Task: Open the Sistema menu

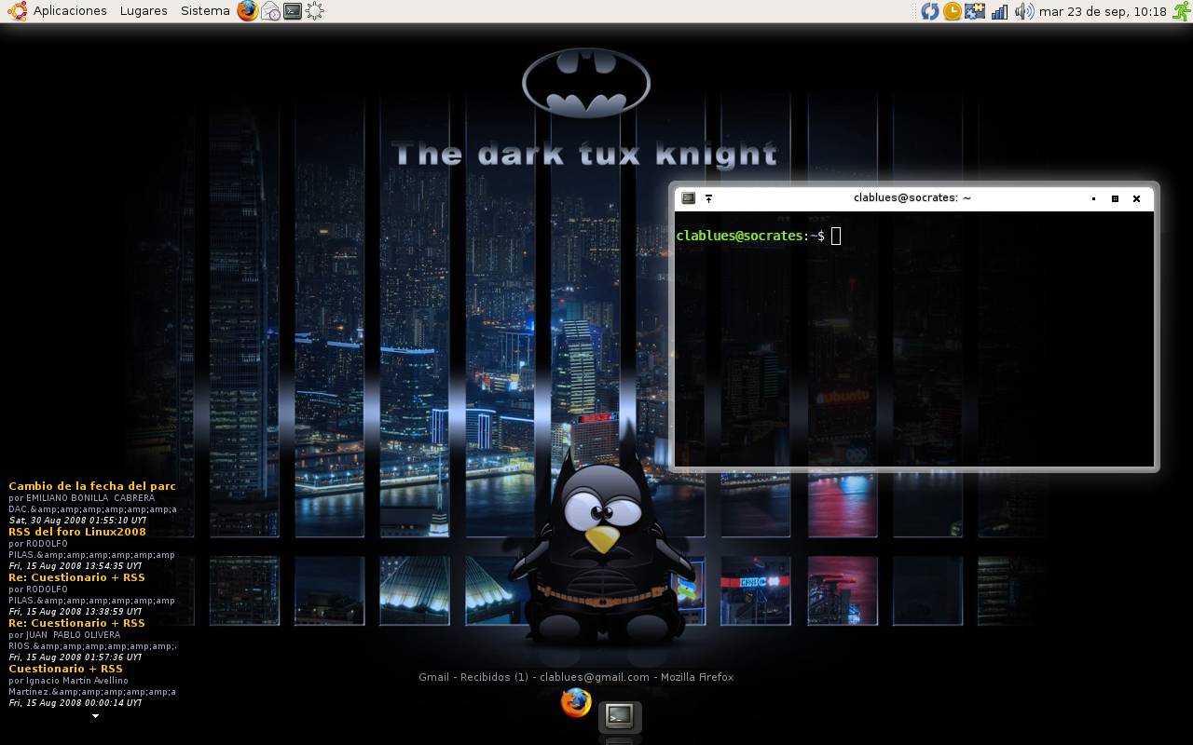Action: tap(205, 11)
